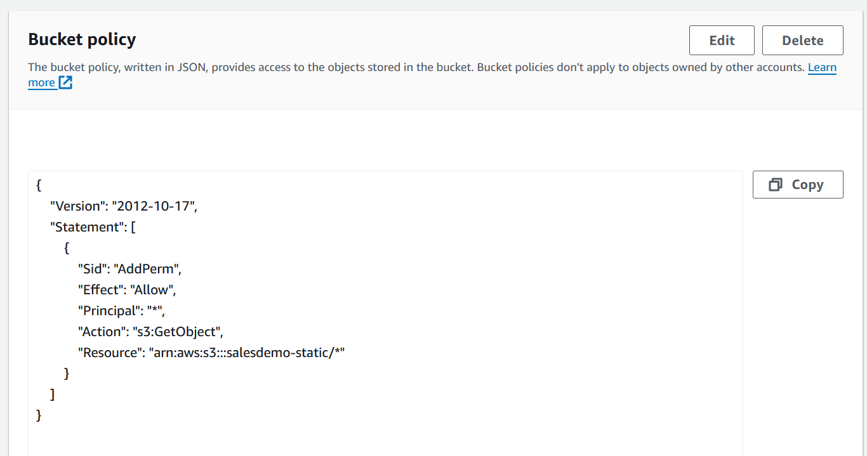867x456 pixels.
Task: Open the external link icon after 'more'
Action: (65, 82)
